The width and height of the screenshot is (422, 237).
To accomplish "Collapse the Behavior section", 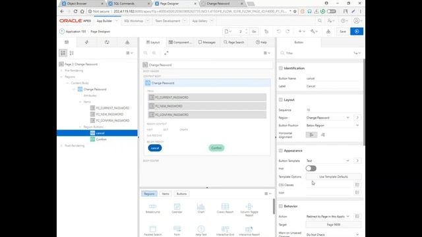I will click(281, 206).
